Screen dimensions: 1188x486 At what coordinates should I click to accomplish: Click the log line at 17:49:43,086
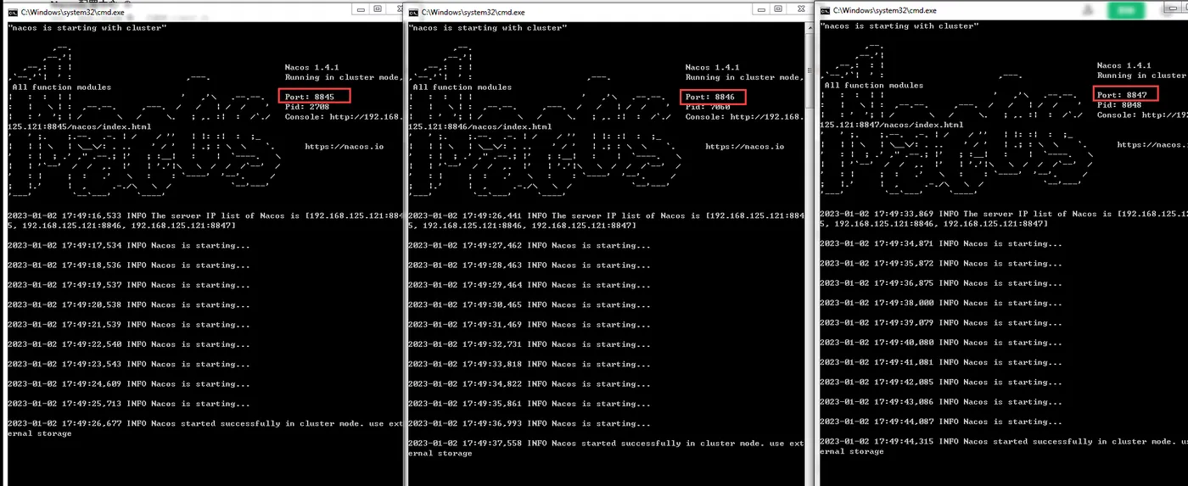tap(940, 402)
